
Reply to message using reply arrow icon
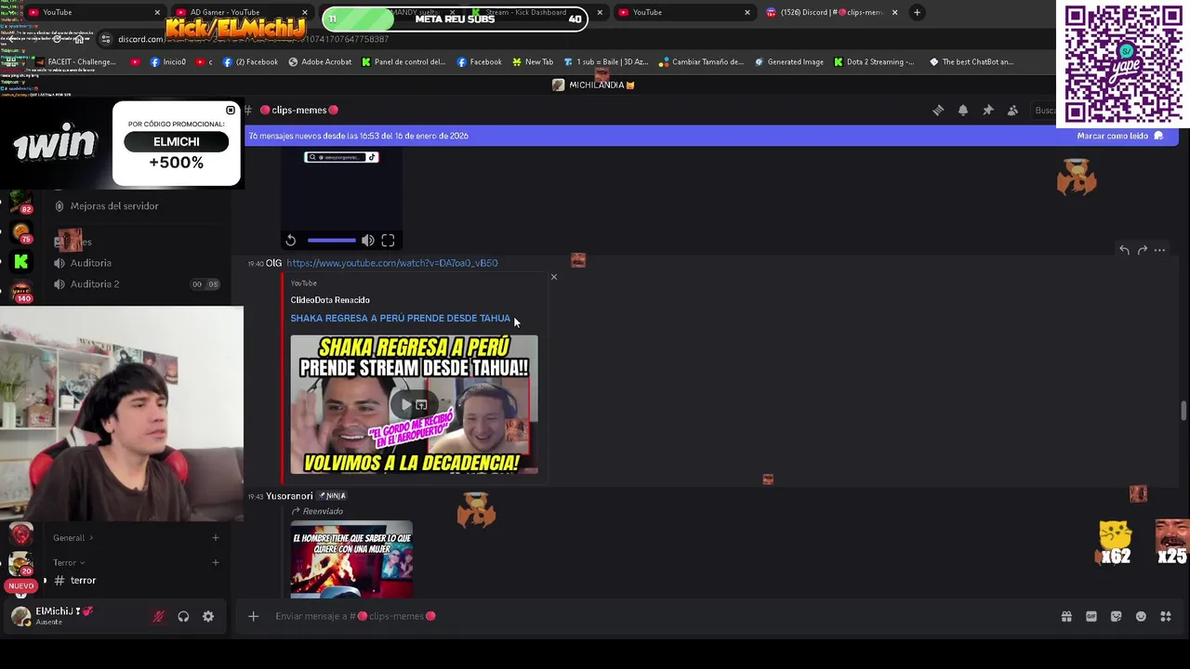[x=1124, y=250]
